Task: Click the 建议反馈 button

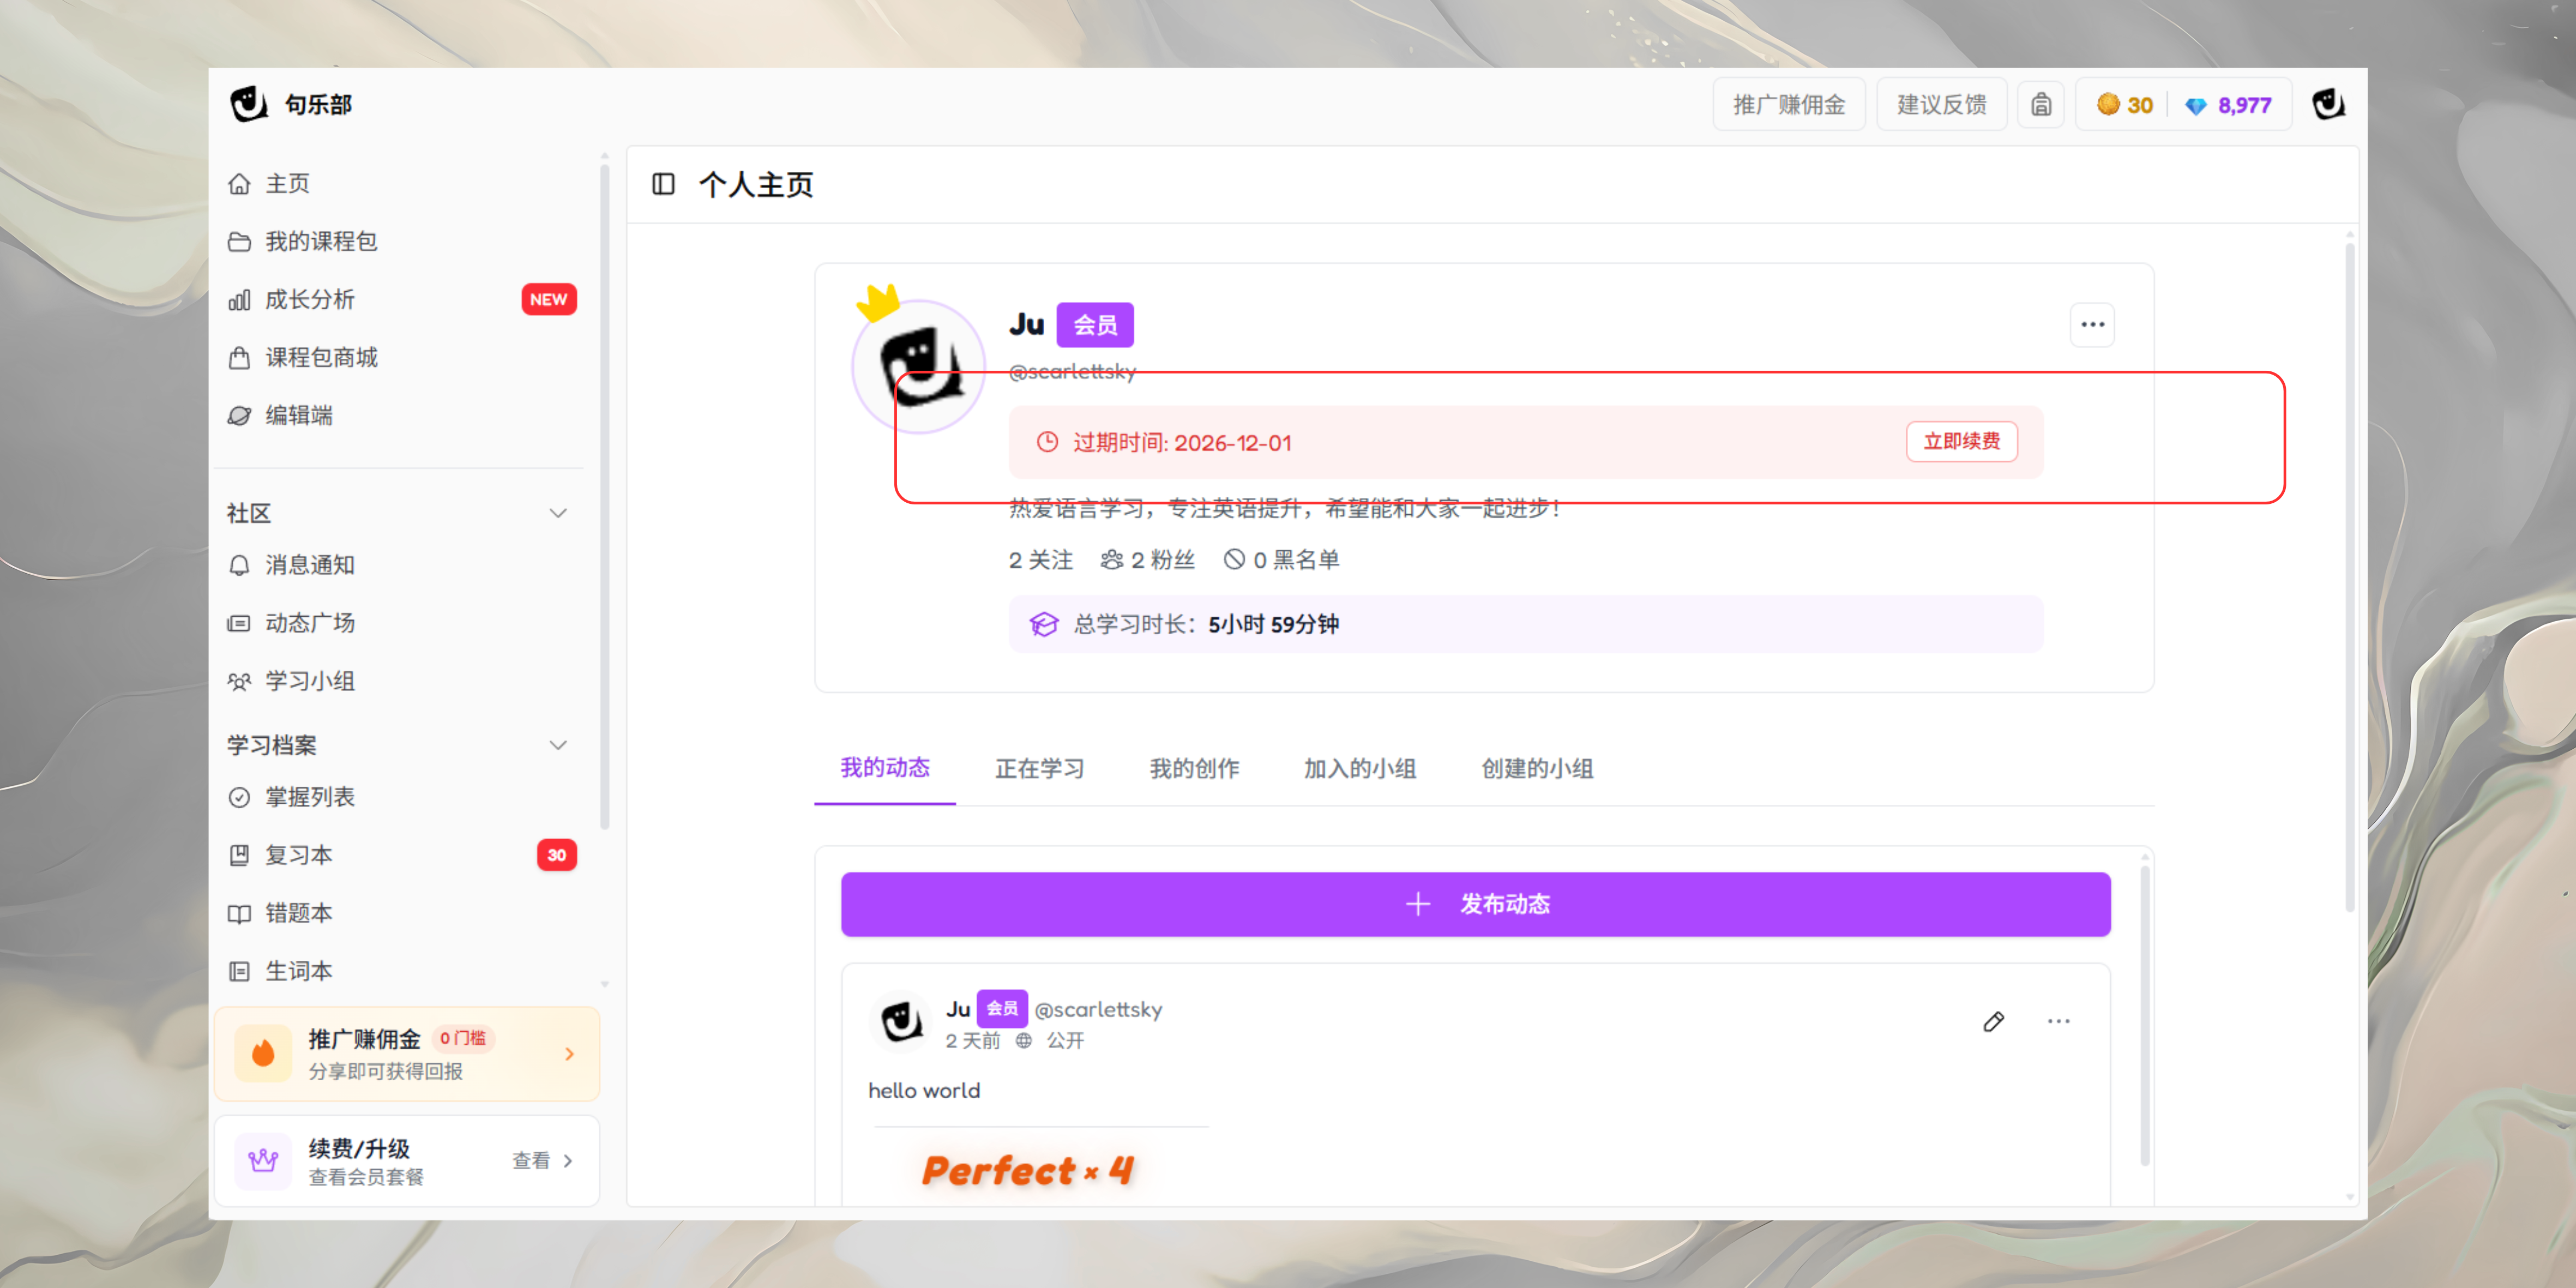Action: coord(1941,104)
